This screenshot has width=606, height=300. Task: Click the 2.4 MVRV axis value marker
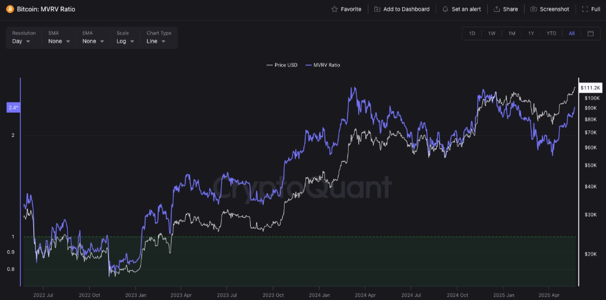tap(13, 107)
